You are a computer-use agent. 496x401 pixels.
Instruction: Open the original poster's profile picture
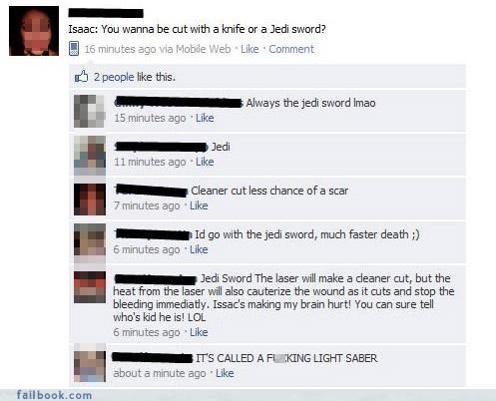click(x=34, y=31)
